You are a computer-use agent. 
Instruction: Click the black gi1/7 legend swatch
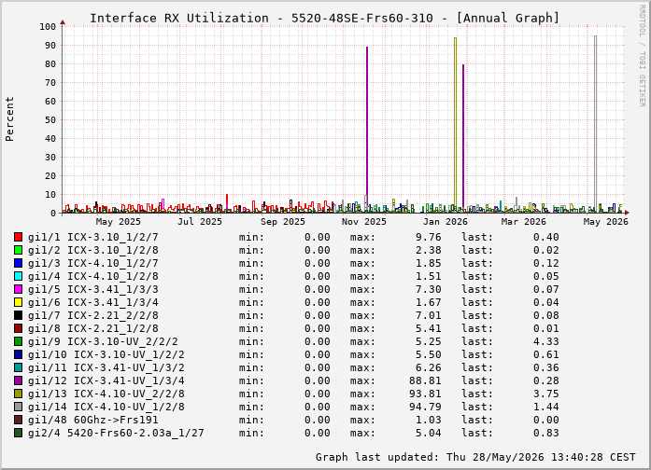click(x=18, y=315)
